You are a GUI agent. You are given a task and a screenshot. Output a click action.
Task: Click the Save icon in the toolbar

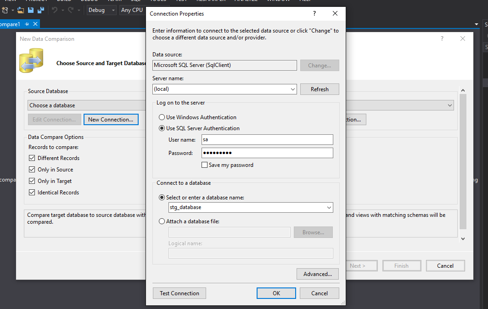31,10
